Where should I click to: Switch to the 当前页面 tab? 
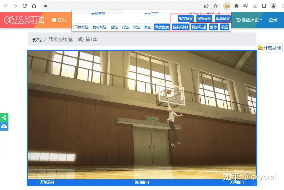[x=98, y=13]
